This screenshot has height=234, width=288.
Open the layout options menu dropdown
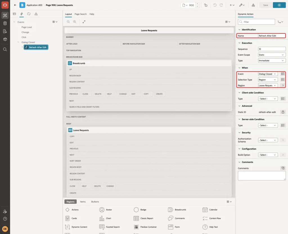(228, 22)
